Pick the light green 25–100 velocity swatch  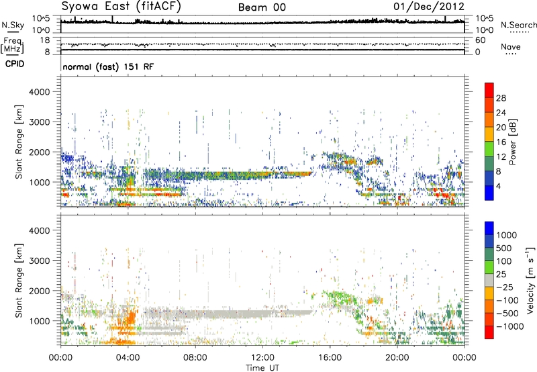[489, 267]
